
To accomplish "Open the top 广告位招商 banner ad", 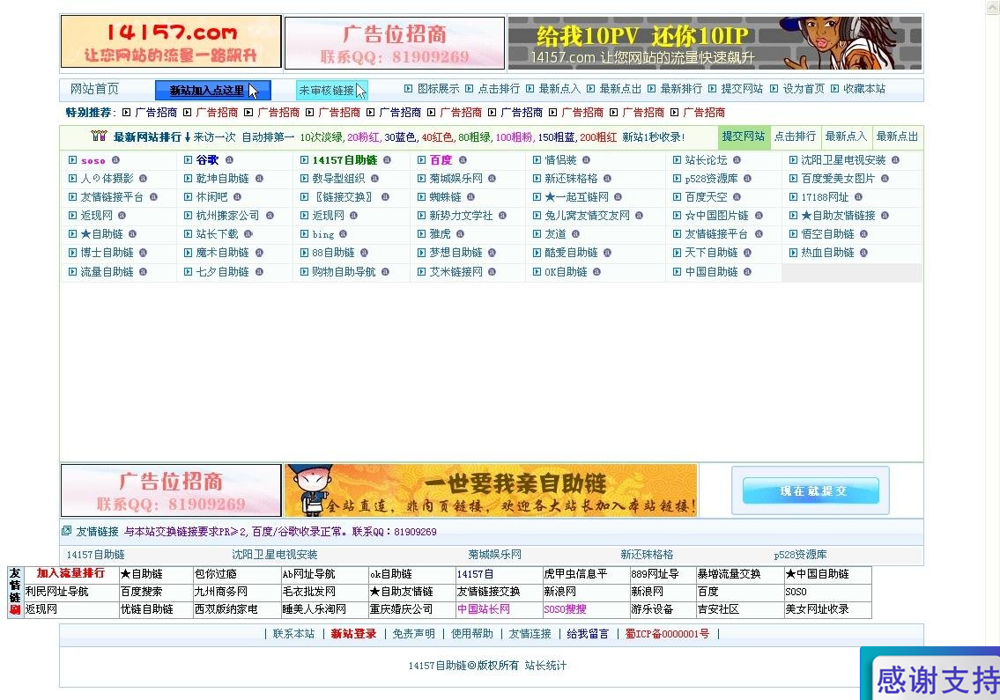I will pos(395,43).
